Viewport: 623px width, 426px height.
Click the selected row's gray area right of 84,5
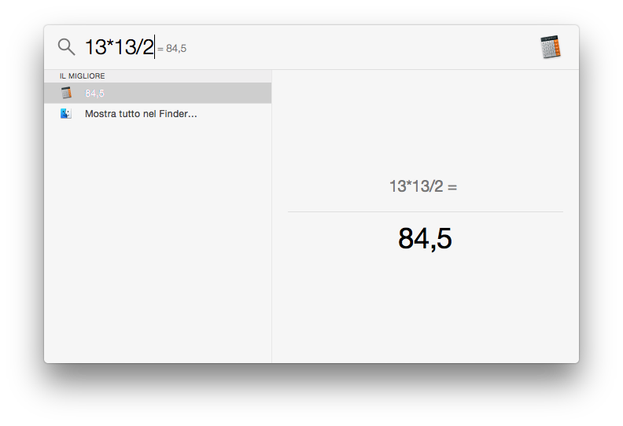(197, 93)
